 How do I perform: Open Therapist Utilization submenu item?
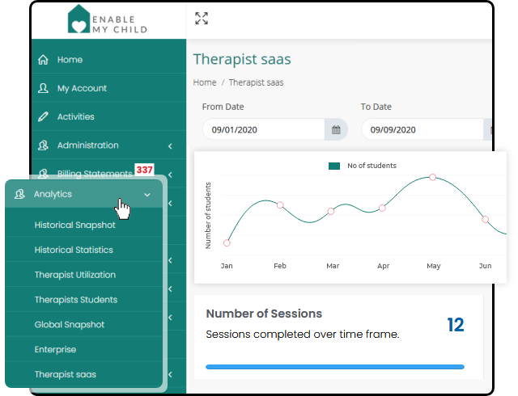(84, 275)
